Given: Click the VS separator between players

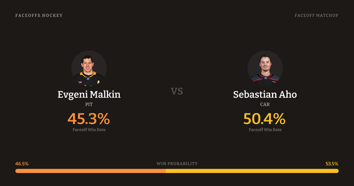Looking at the screenshot, I should (177, 91).
